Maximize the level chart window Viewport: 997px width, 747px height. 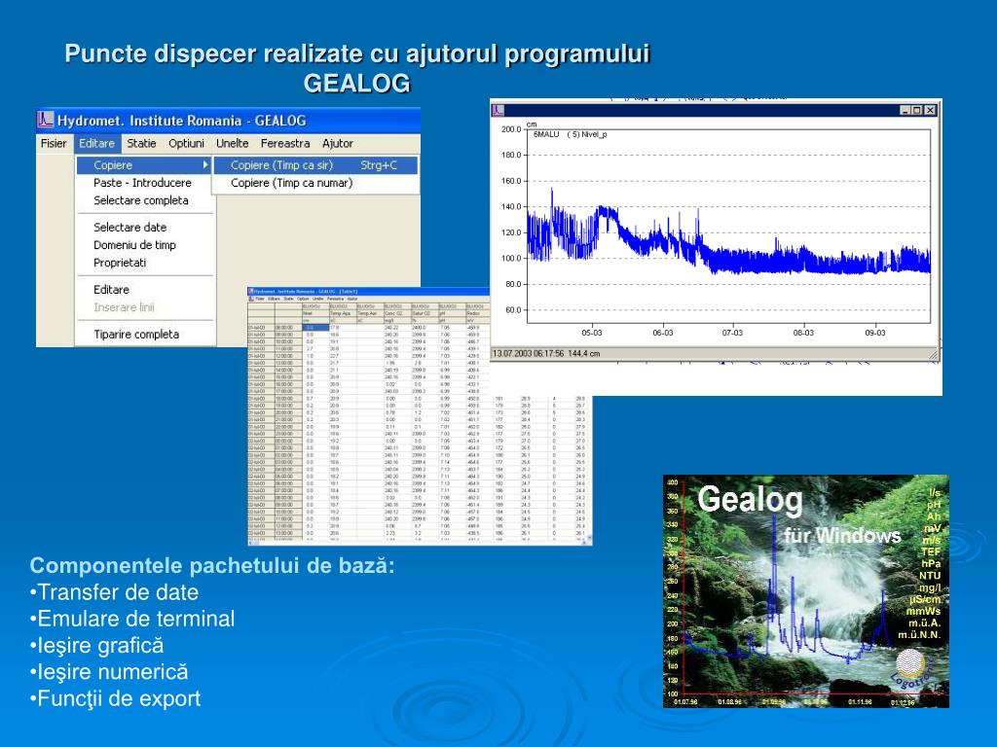point(917,111)
